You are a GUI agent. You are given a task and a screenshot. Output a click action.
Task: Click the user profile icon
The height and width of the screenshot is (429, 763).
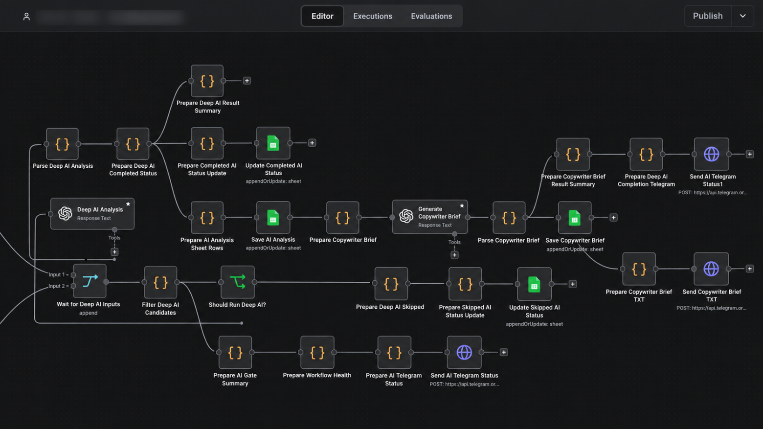(26, 16)
